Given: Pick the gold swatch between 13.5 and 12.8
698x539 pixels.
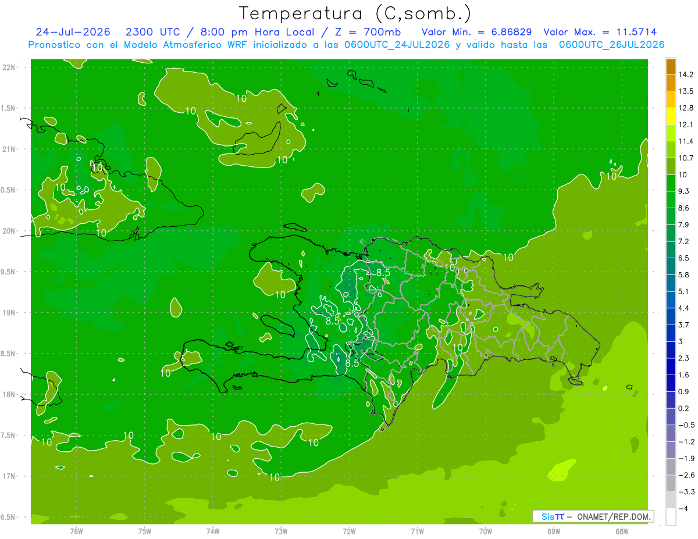Looking at the screenshot, I should (x=671, y=99).
